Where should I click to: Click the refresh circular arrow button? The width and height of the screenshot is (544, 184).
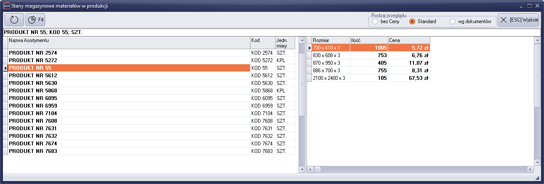14,20
